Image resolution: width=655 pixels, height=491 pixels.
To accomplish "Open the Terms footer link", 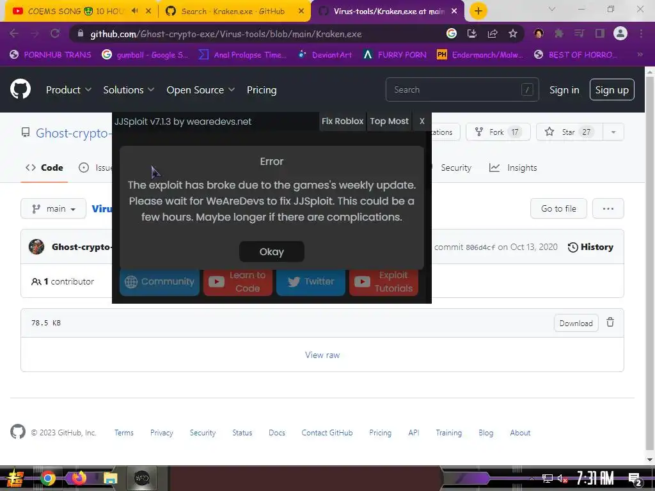I will 124,433.
